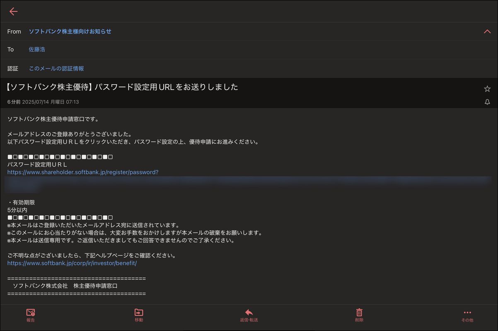Open the password setting shareholder URL
The width and height of the screenshot is (498, 331).
click(x=83, y=172)
